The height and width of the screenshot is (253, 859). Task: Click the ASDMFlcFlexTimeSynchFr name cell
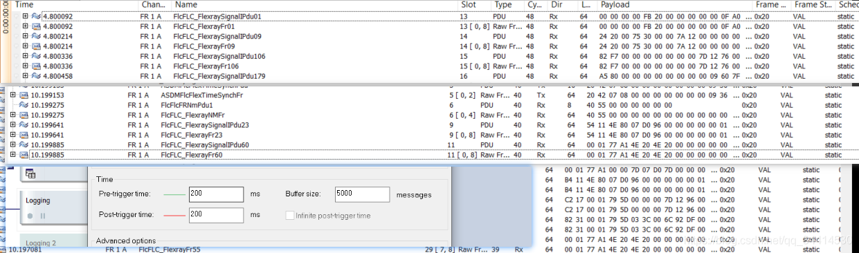click(x=203, y=95)
